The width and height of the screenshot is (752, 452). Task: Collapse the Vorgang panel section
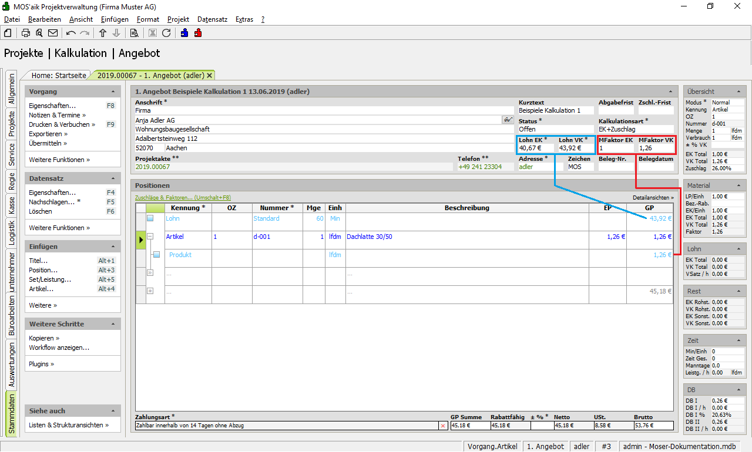click(x=112, y=92)
